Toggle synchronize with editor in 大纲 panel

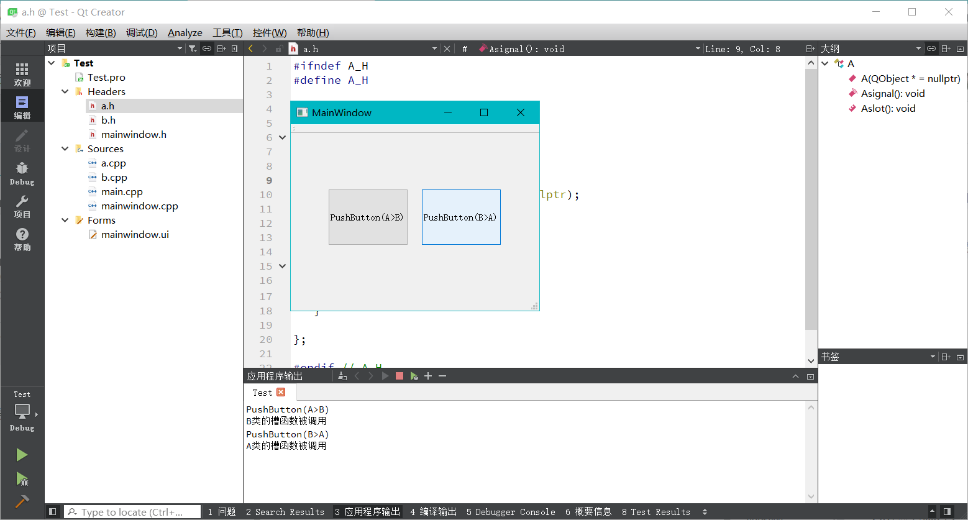(x=931, y=48)
